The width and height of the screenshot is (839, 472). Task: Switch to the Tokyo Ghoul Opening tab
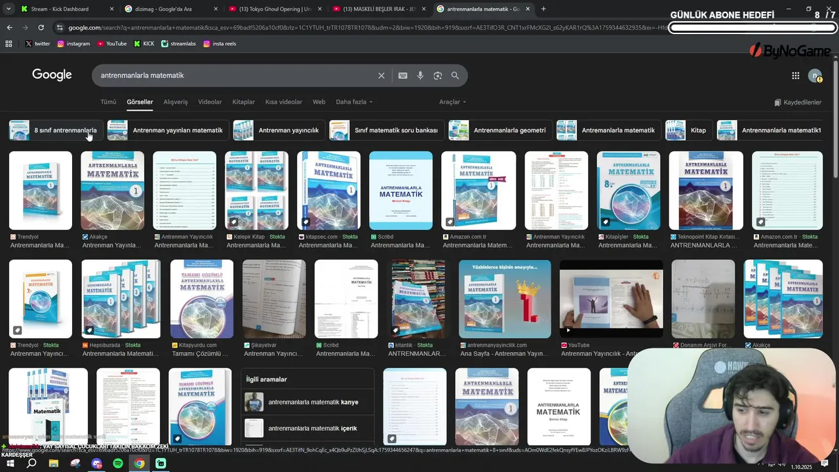click(x=275, y=9)
